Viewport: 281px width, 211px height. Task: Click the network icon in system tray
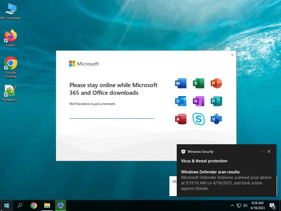239,206
